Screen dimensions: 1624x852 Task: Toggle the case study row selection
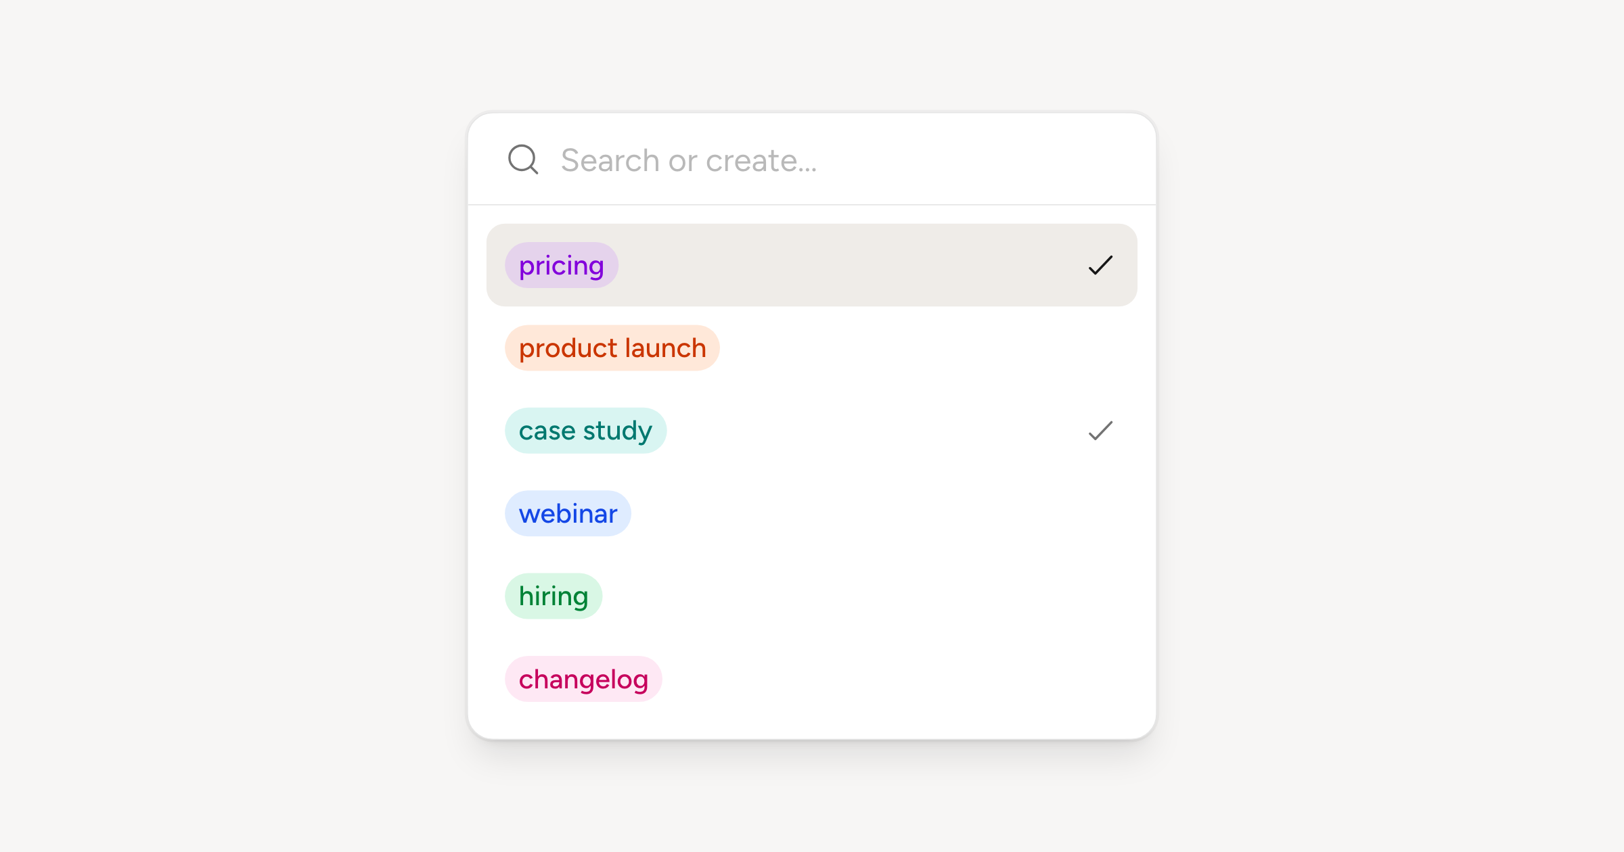pos(812,431)
